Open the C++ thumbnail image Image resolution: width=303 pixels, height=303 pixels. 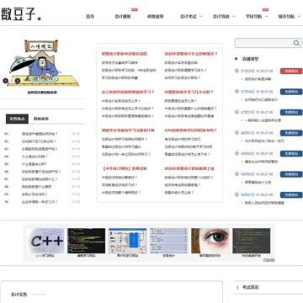[45, 241]
